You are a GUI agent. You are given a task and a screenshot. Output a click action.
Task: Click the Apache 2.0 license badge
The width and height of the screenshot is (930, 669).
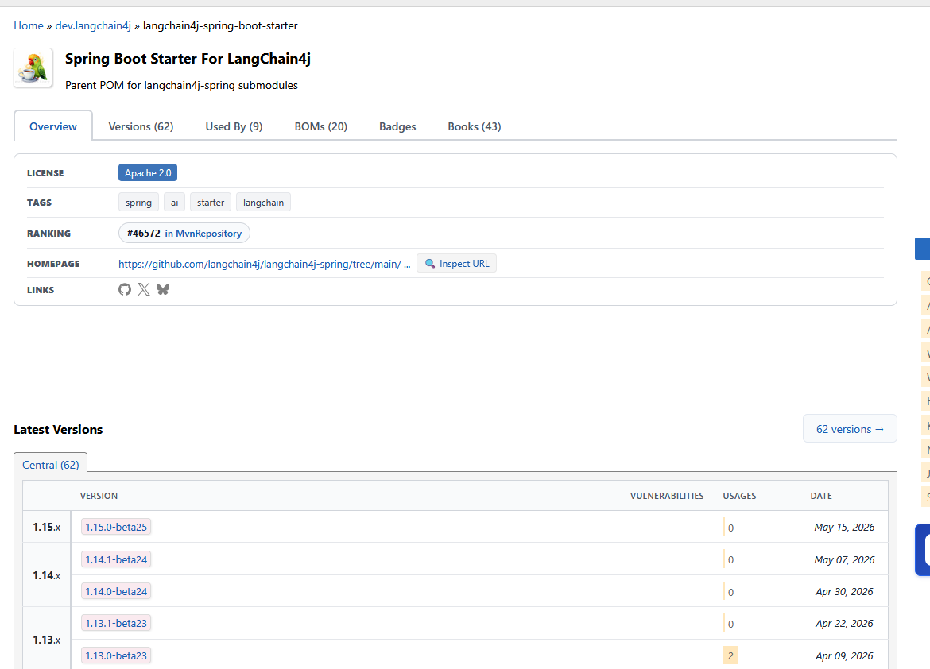coord(148,172)
